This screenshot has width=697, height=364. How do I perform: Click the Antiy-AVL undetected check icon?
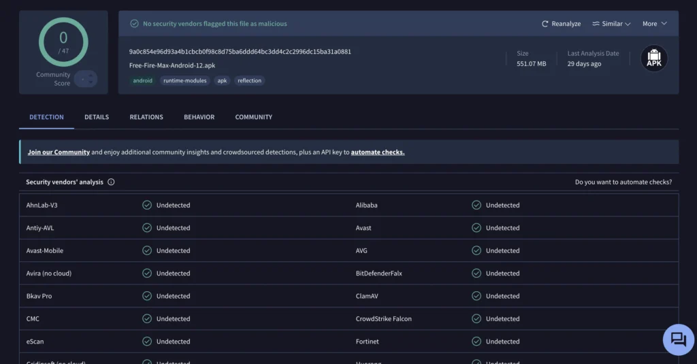[x=147, y=227]
